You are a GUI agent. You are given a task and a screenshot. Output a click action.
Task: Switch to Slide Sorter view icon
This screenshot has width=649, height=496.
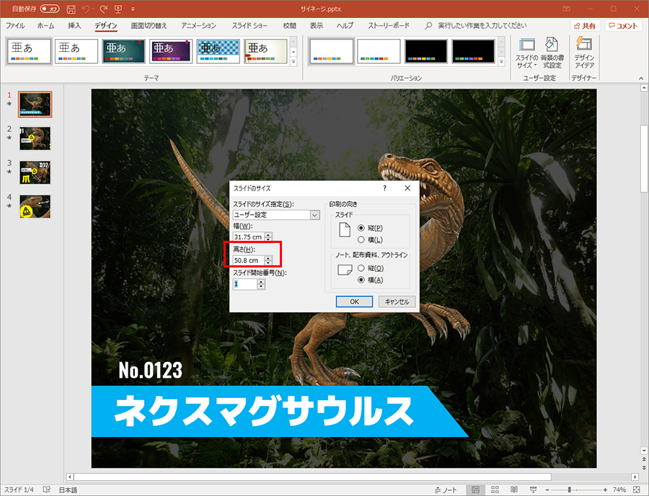click(495, 490)
